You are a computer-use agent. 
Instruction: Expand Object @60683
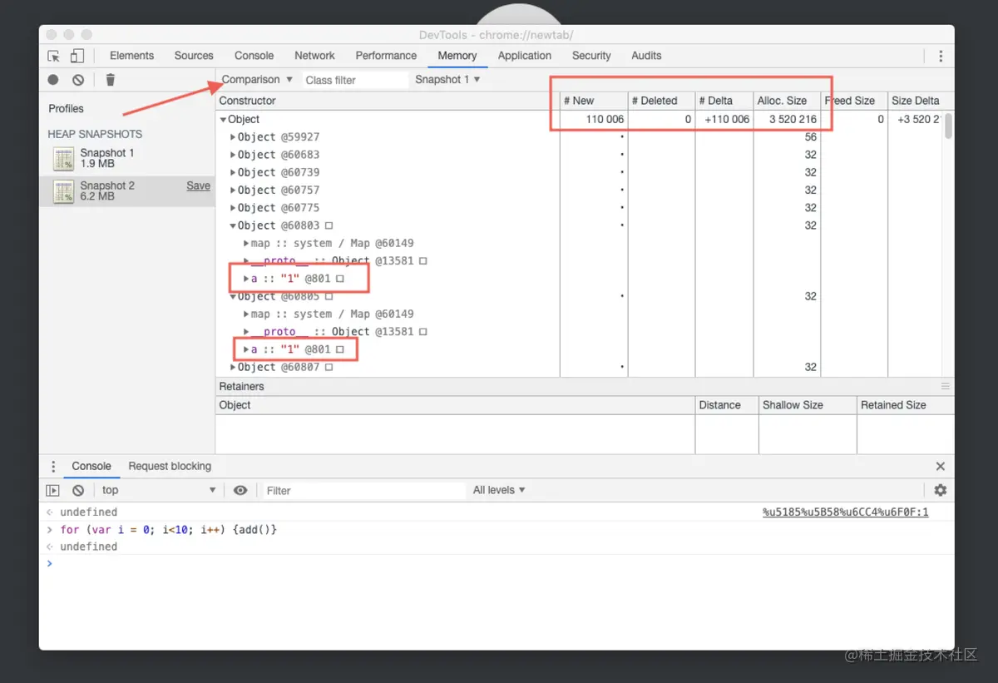pos(233,155)
